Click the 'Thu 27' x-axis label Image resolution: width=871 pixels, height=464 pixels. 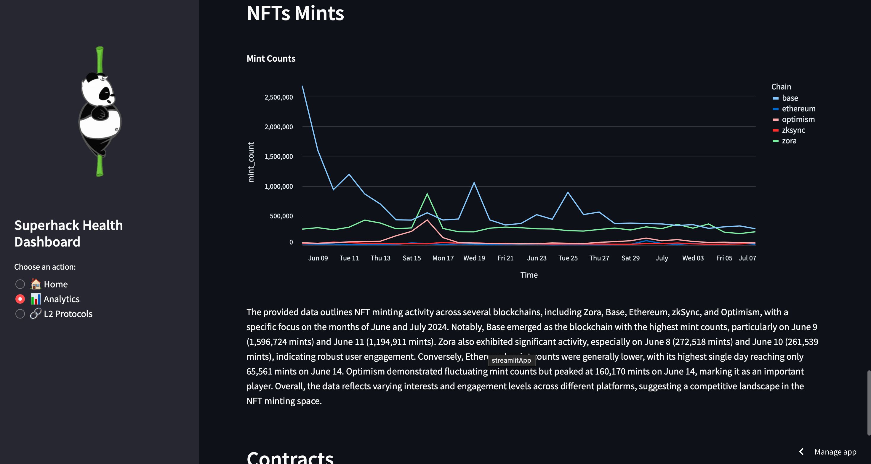[599, 258]
